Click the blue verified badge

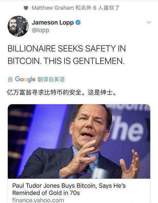pyautogui.click(x=78, y=22)
